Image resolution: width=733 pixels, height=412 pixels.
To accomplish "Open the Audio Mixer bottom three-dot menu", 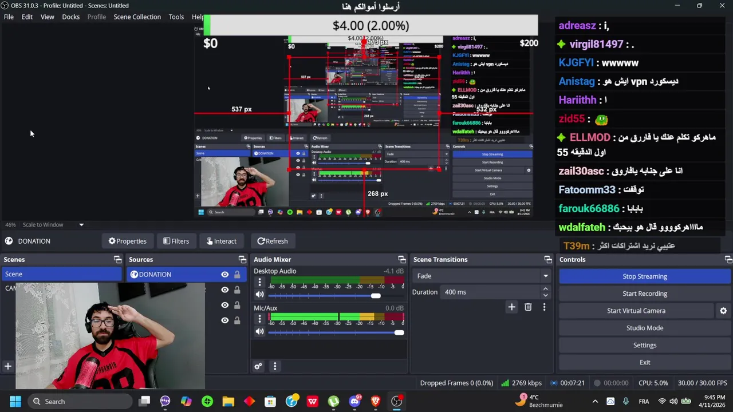I will (275, 366).
